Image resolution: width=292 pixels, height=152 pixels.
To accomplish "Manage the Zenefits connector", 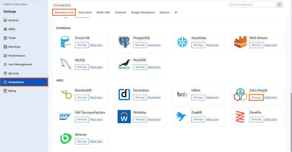I will 256,119.
